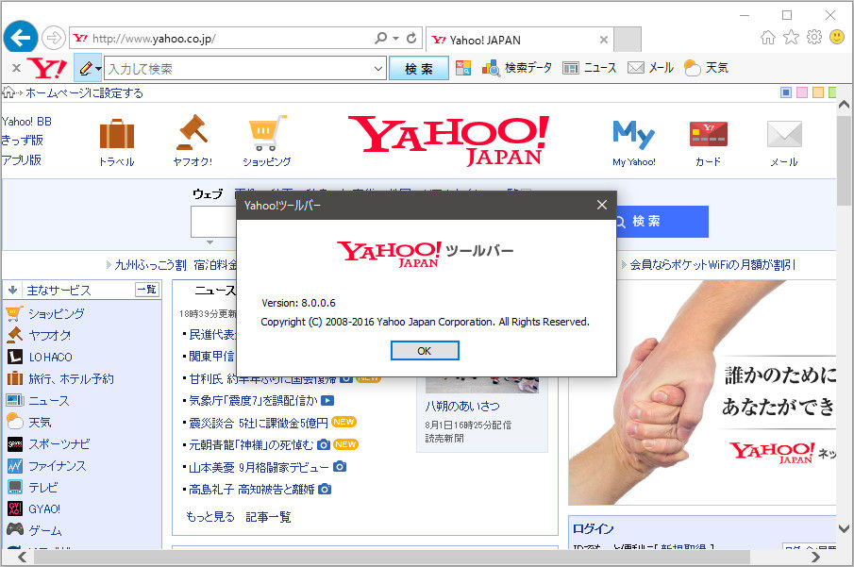854x567 pixels.
Task: Close the Yahoo! JAPAN tab
Action: tap(604, 40)
